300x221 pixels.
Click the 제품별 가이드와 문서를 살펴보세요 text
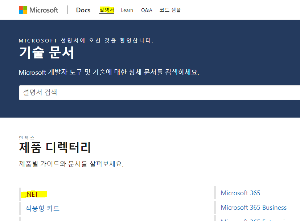[x=71, y=164]
